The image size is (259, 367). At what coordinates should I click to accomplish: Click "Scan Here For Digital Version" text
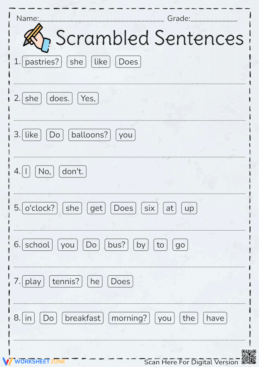click(x=191, y=362)
